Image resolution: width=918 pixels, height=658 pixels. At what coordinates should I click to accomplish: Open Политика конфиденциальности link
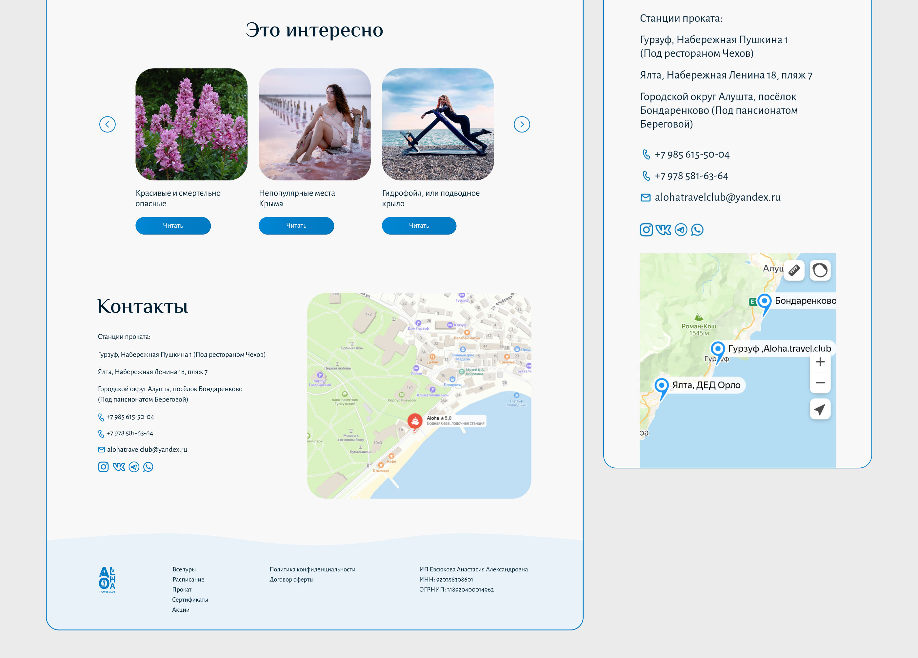312,569
